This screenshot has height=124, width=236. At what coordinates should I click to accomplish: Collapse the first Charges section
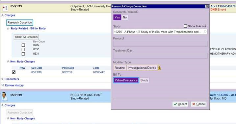[2, 15]
